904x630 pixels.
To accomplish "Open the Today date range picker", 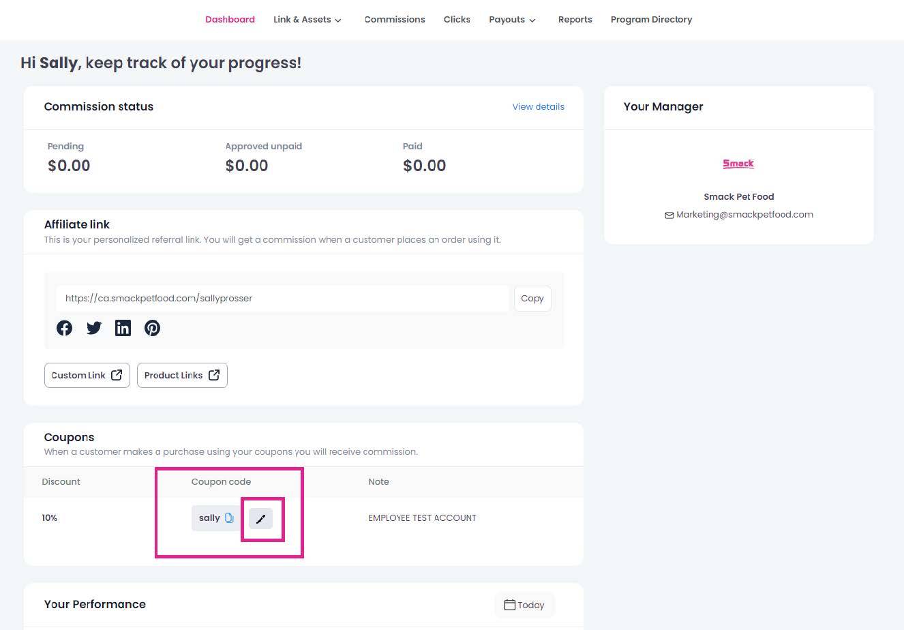I will 524,605.
